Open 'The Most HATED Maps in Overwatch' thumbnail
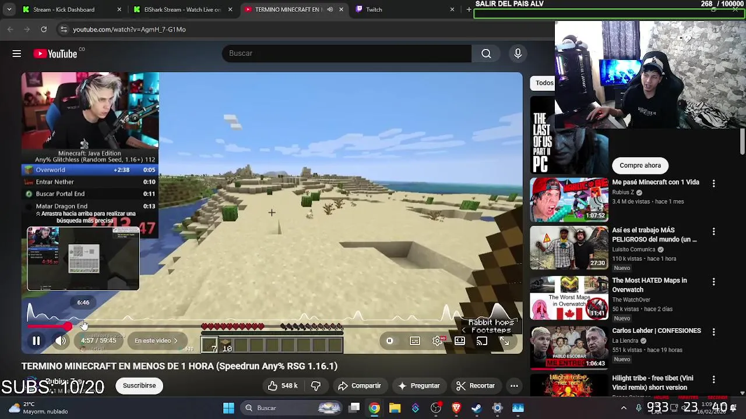The image size is (746, 419). (569, 298)
